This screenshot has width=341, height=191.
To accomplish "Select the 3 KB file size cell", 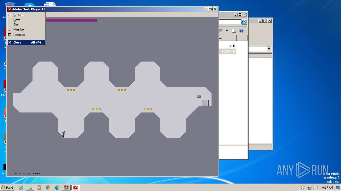I will pyautogui.click(x=232, y=46).
